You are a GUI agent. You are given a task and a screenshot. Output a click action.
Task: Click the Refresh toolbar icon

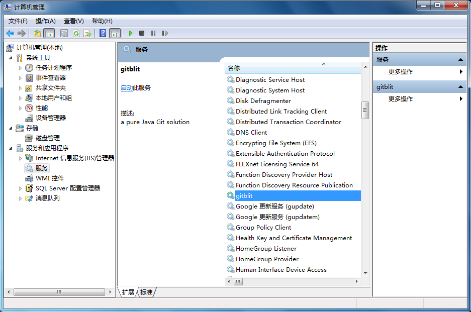(76, 33)
